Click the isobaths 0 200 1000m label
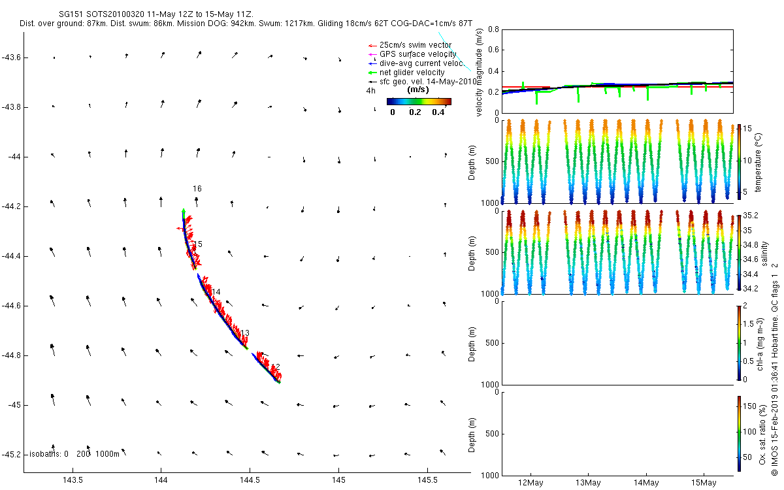Viewport: 784px width, 490px height. (x=73, y=453)
